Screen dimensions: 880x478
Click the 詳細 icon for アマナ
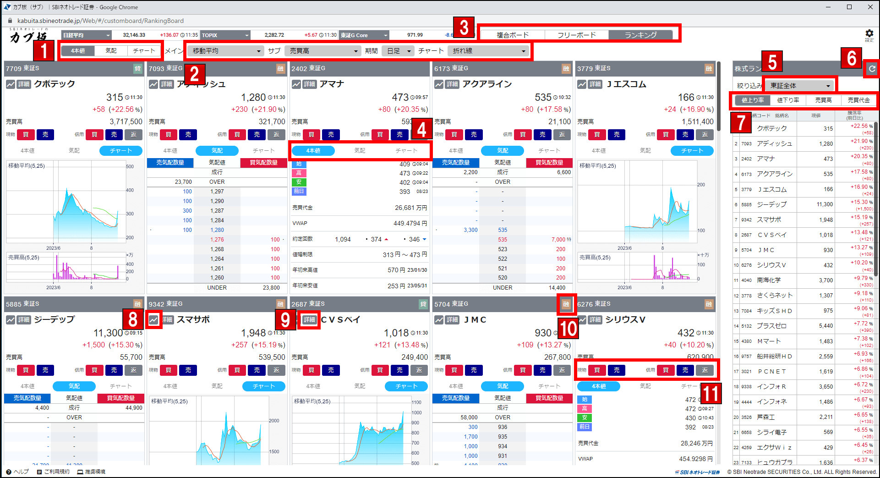click(x=310, y=84)
